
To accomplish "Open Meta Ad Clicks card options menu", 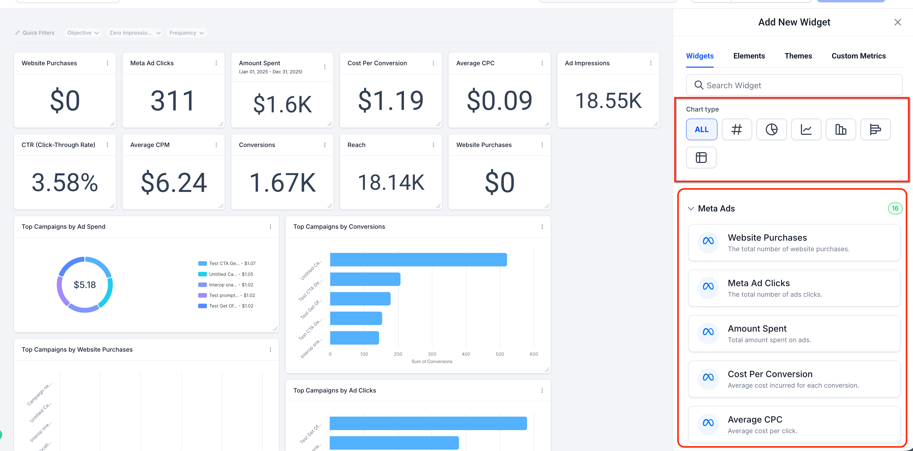I will (216, 63).
